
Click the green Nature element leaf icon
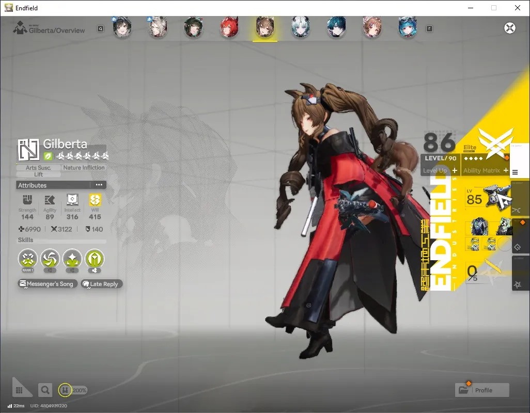[x=48, y=156]
